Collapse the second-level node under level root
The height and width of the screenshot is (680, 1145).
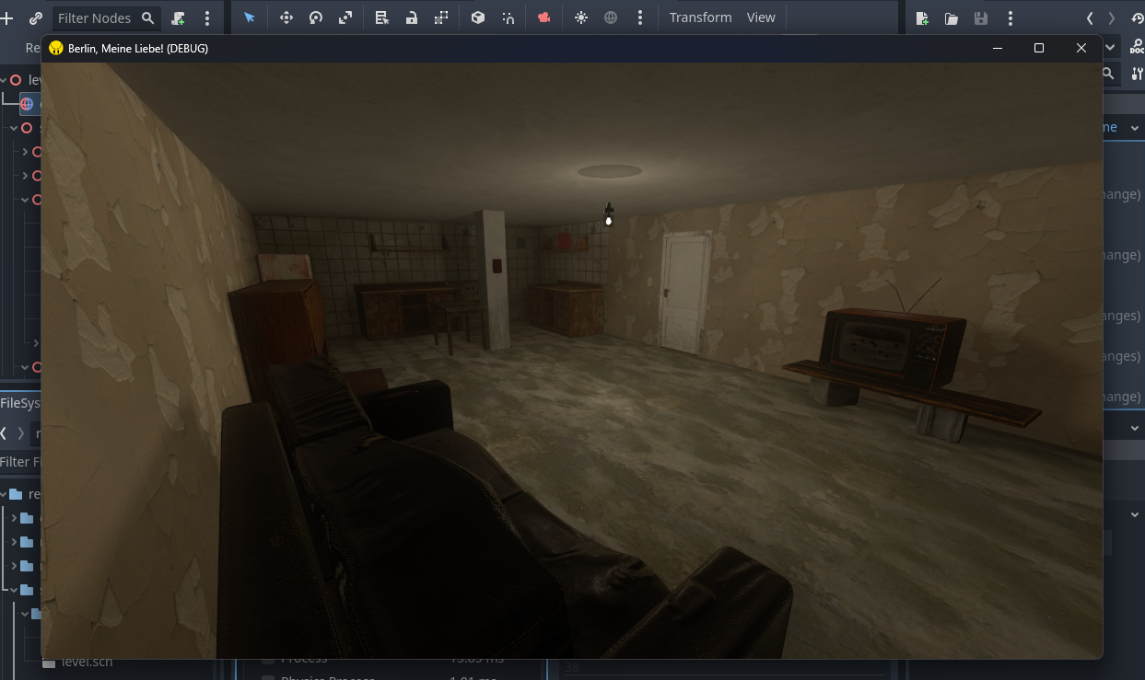(x=14, y=128)
